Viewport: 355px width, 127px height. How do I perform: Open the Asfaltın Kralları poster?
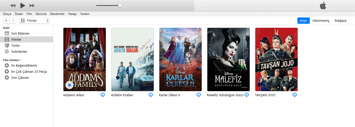(x=133, y=59)
